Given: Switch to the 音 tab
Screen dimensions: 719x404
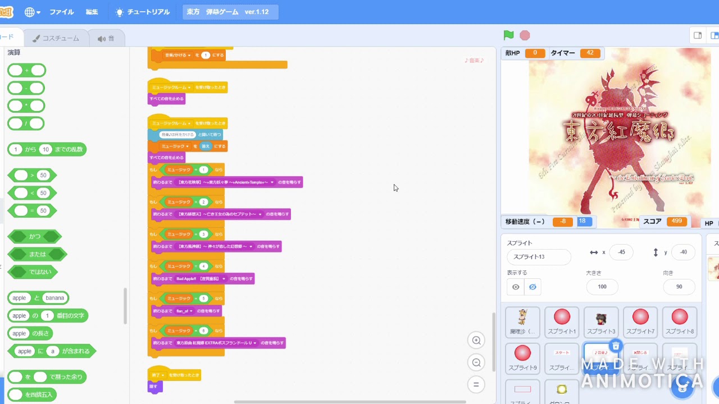Looking at the screenshot, I should 106,38.
